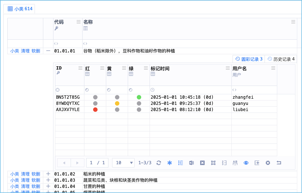This screenshot has height=193, width=302.
Task: Collapse the 01.01.01 row
Action: [48, 51]
